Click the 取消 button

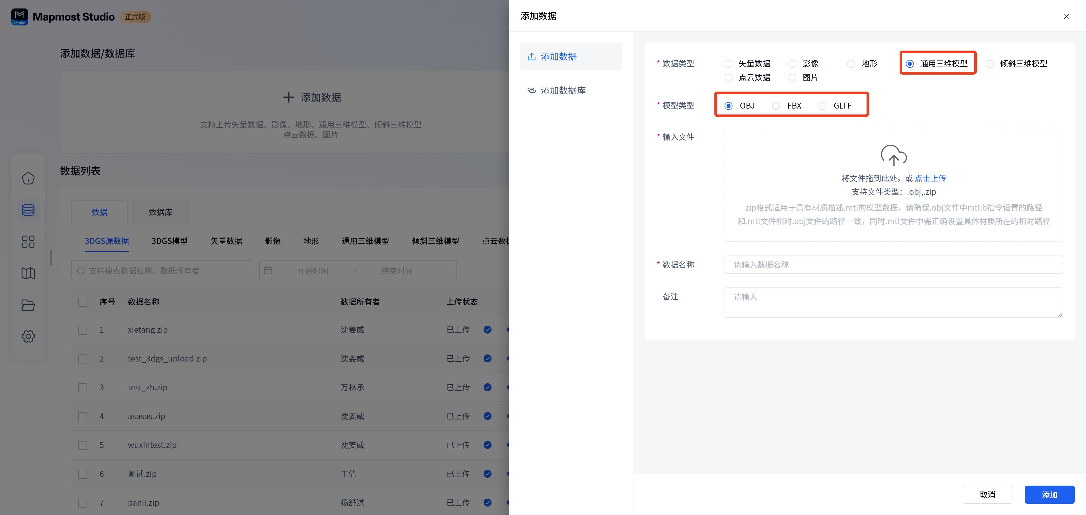pos(987,495)
